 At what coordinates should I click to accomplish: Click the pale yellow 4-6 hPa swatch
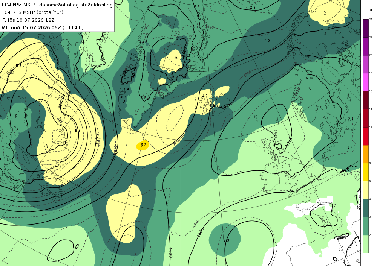click(365, 190)
